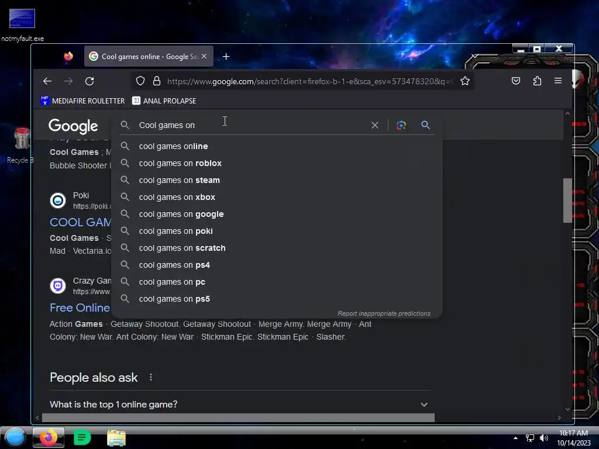This screenshot has height=449, width=599.
Task: Click the Windows Start orb
Action: 15,437
